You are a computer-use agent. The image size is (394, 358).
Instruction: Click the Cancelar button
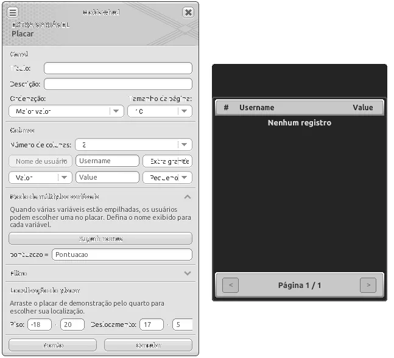(x=148, y=345)
